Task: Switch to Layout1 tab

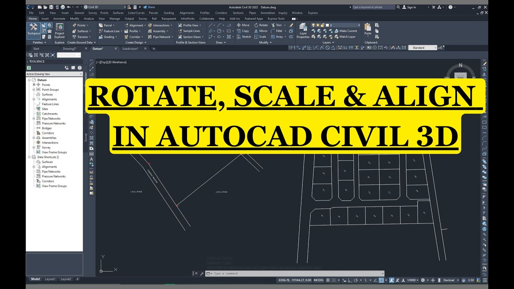Action: pyautogui.click(x=50, y=279)
